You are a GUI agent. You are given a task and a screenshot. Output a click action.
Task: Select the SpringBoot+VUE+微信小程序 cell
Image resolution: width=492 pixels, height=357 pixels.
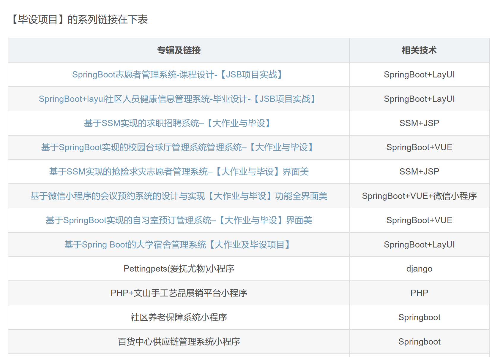coord(419,196)
